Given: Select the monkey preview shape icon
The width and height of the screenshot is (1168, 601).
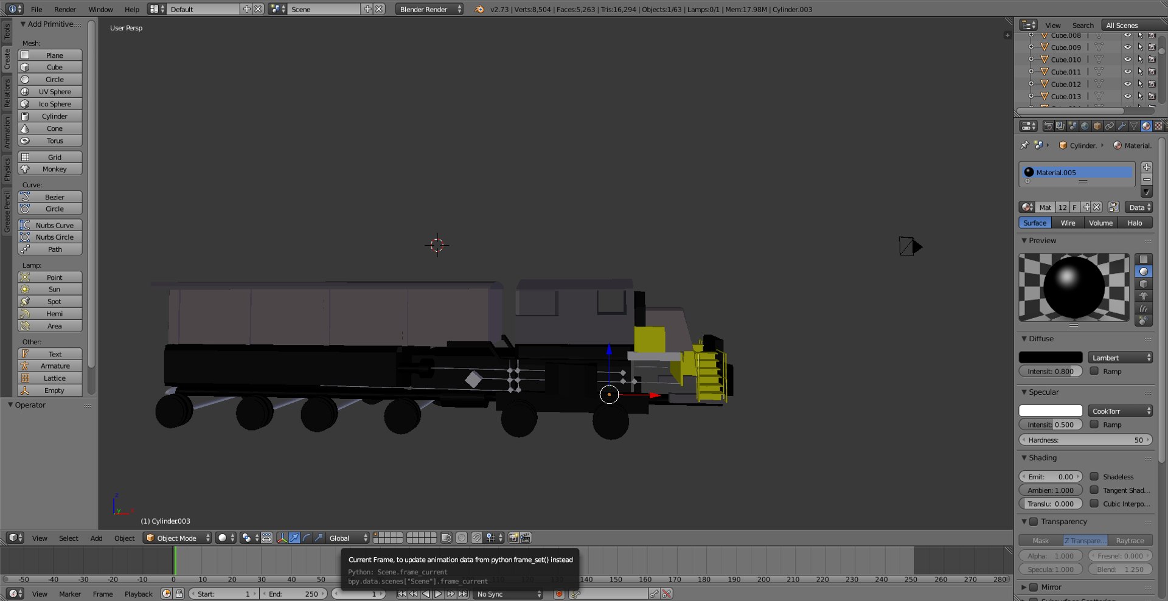Looking at the screenshot, I should pyautogui.click(x=1144, y=296).
